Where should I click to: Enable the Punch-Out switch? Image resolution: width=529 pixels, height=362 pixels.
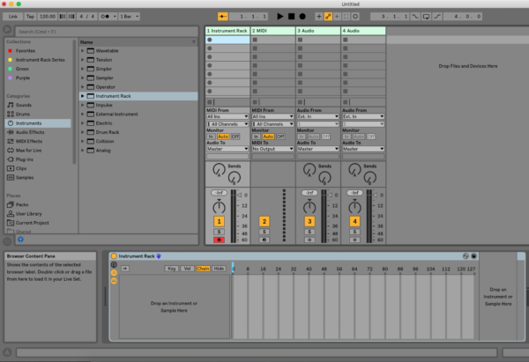click(437, 16)
